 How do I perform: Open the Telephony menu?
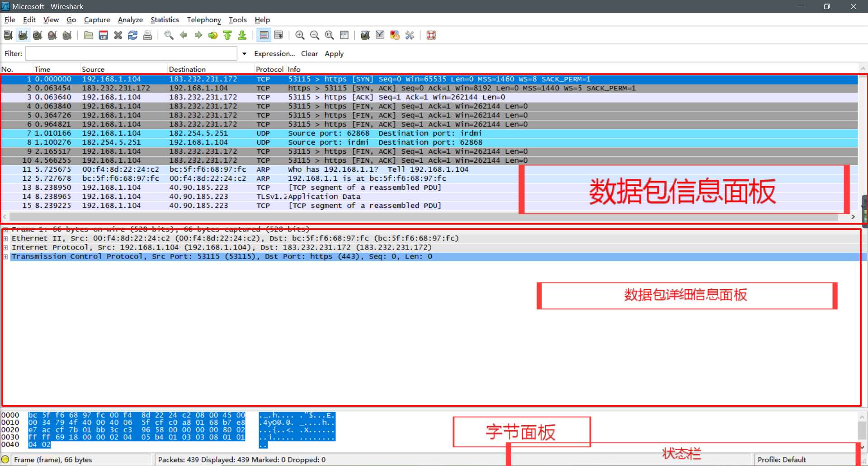pyautogui.click(x=204, y=20)
